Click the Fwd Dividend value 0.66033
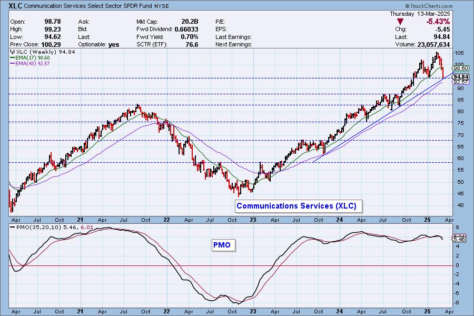Screen dimensions: 474x316 point(186,29)
